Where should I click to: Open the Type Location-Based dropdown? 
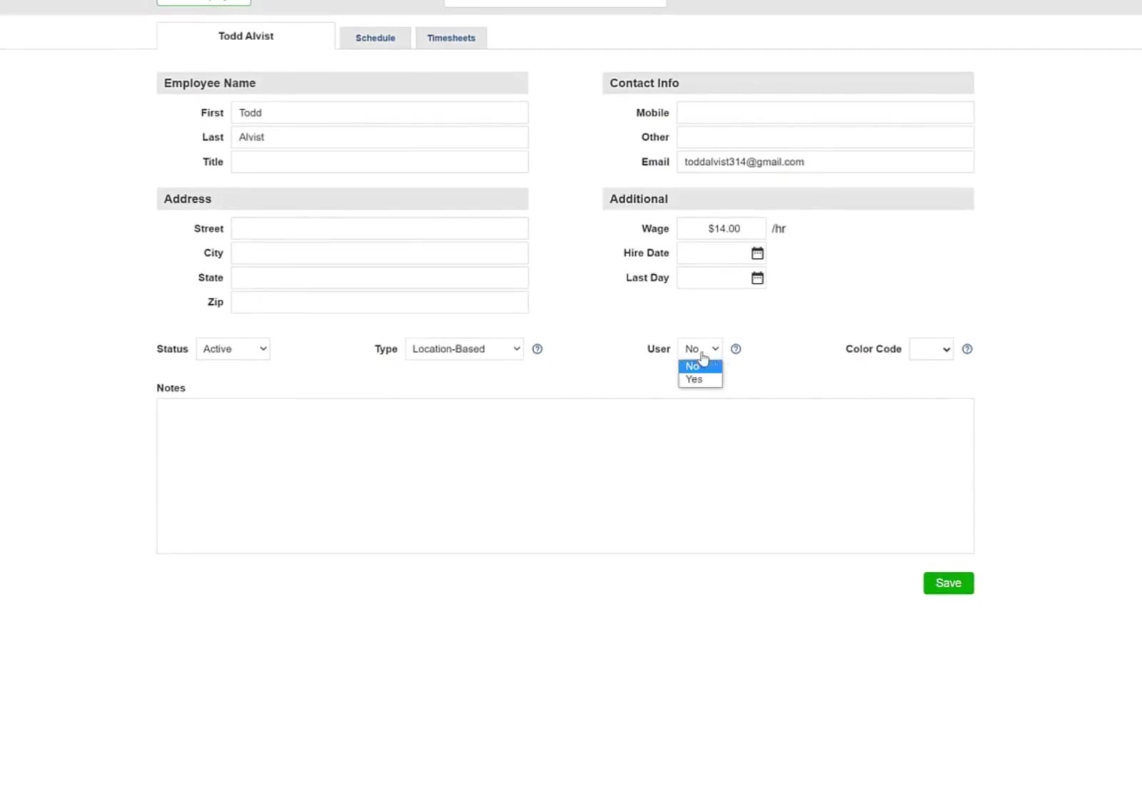coord(464,349)
